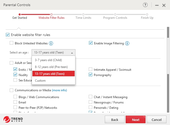
Task: Check the Chat / Instant Messaging box
Action: click(90, 97)
